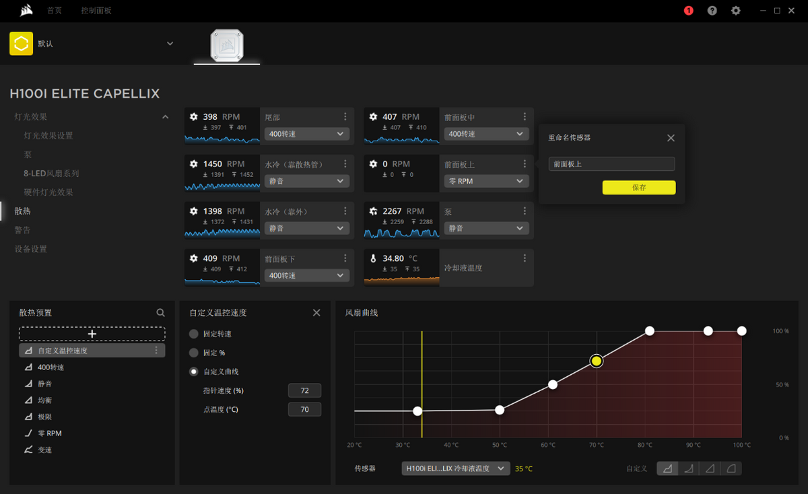Viewport: 808px width, 494px height.
Task: Open 水冷（靠外）preset dropdown
Action: [307, 228]
